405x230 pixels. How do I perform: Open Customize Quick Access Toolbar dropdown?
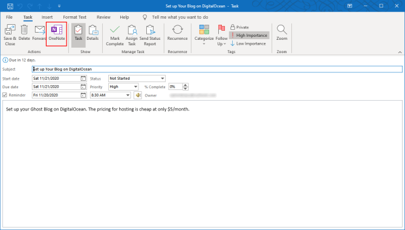click(59, 6)
